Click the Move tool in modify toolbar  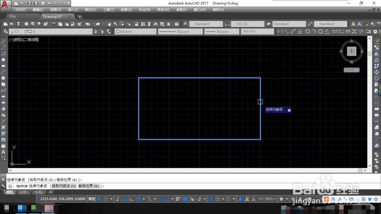pyautogui.click(x=377, y=72)
